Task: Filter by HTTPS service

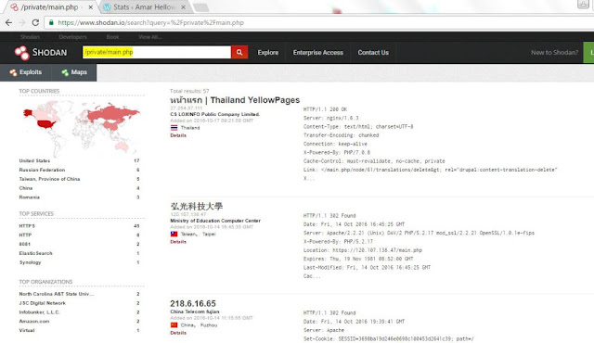Action: click(x=27, y=226)
